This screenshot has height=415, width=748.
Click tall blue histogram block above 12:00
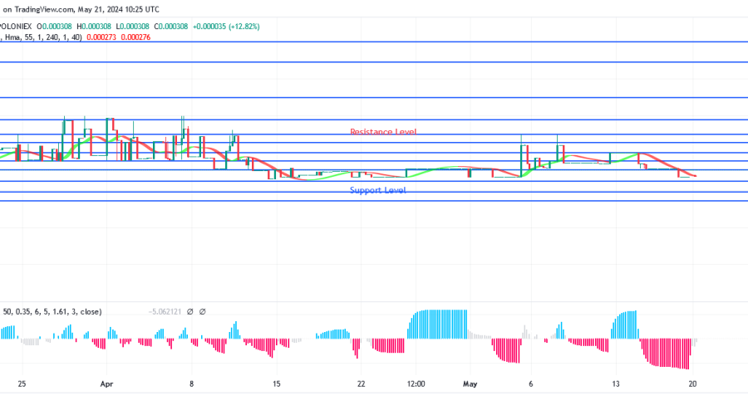pos(437,324)
